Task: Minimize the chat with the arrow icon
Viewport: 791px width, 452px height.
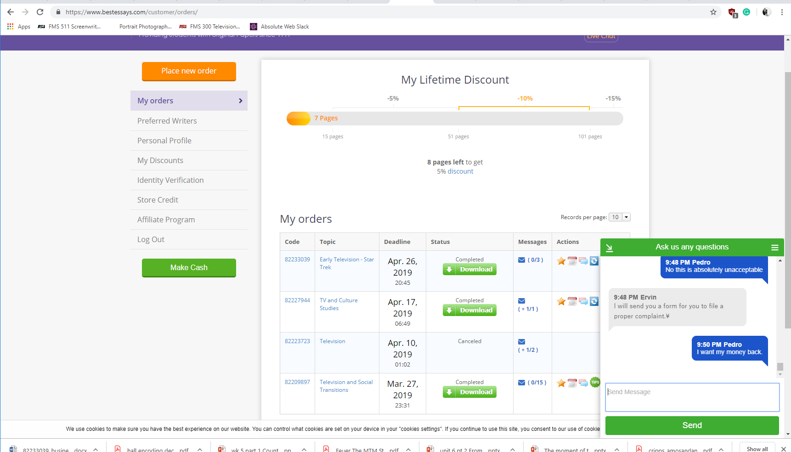Action: click(610, 248)
